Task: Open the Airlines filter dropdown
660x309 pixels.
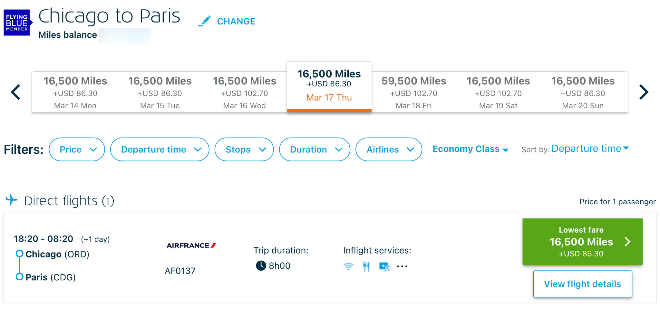Action: tap(388, 149)
